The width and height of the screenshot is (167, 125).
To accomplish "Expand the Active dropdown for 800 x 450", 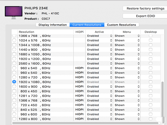I will [x=99, y=91].
